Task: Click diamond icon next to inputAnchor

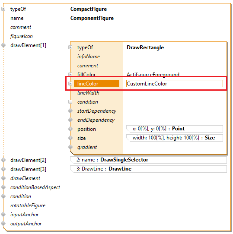Action: tap(3, 215)
